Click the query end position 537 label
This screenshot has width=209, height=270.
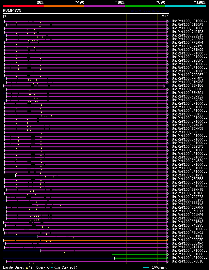coord(165,16)
